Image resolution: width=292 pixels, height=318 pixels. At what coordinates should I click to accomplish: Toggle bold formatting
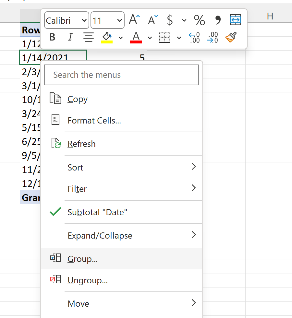click(52, 37)
